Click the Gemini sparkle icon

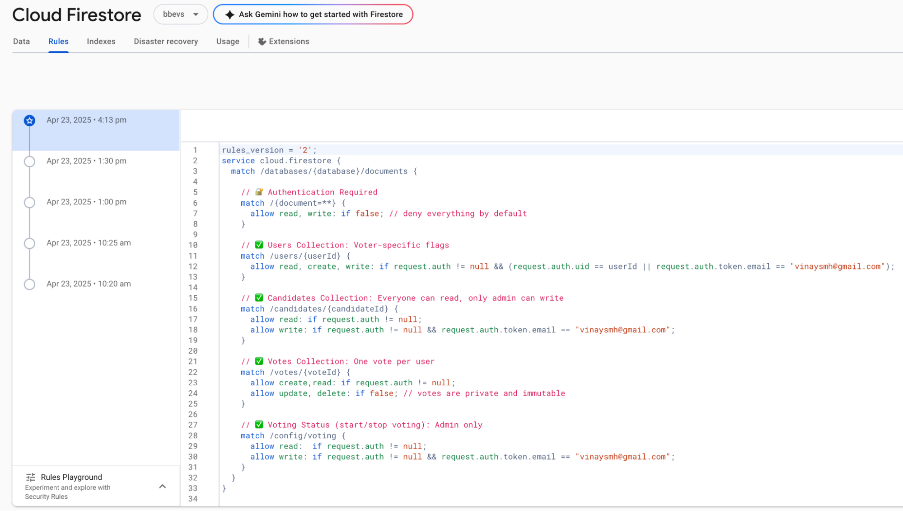[229, 14]
